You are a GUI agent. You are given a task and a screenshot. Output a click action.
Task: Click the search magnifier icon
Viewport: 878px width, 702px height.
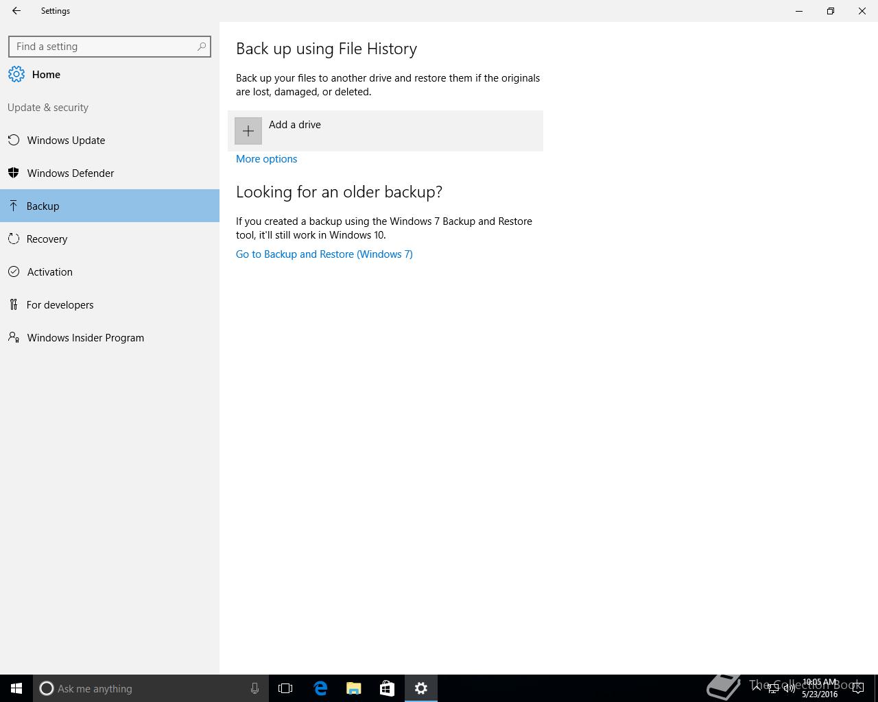coord(202,47)
